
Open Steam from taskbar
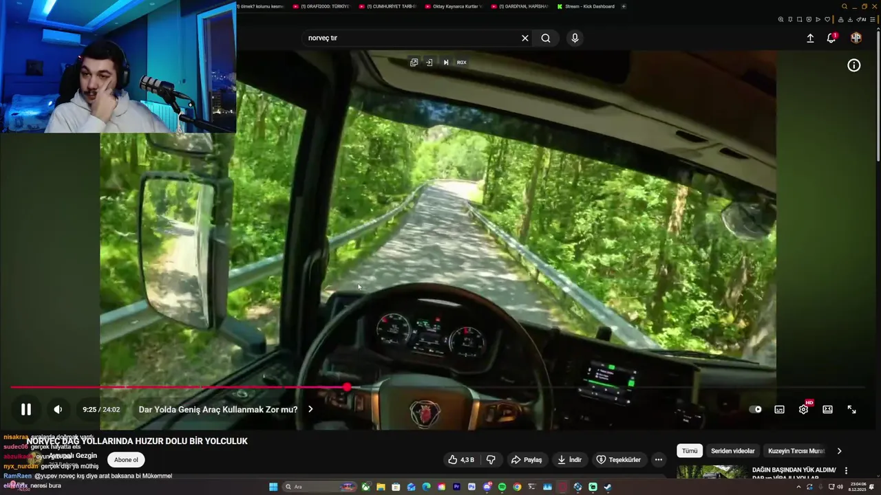pos(607,487)
